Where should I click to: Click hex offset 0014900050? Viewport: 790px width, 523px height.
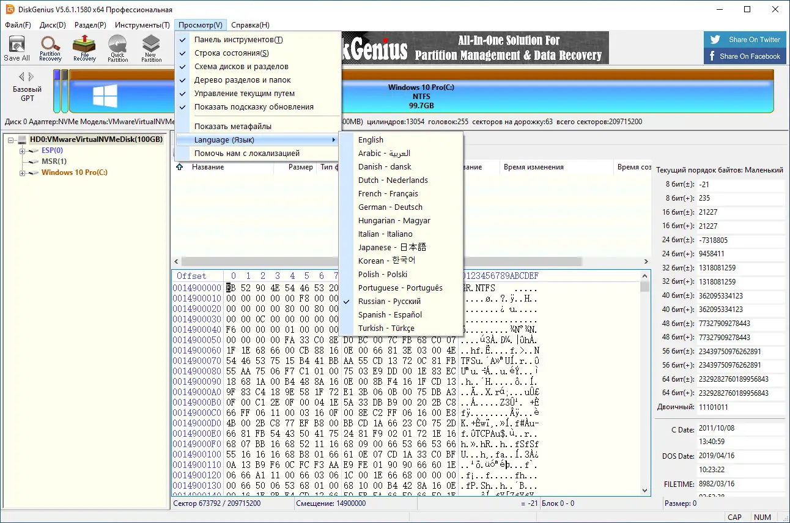click(197, 340)
